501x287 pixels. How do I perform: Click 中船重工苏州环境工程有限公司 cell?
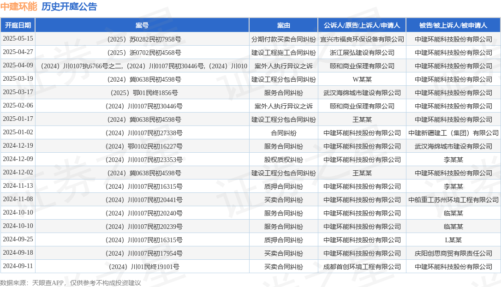[453, 200]
